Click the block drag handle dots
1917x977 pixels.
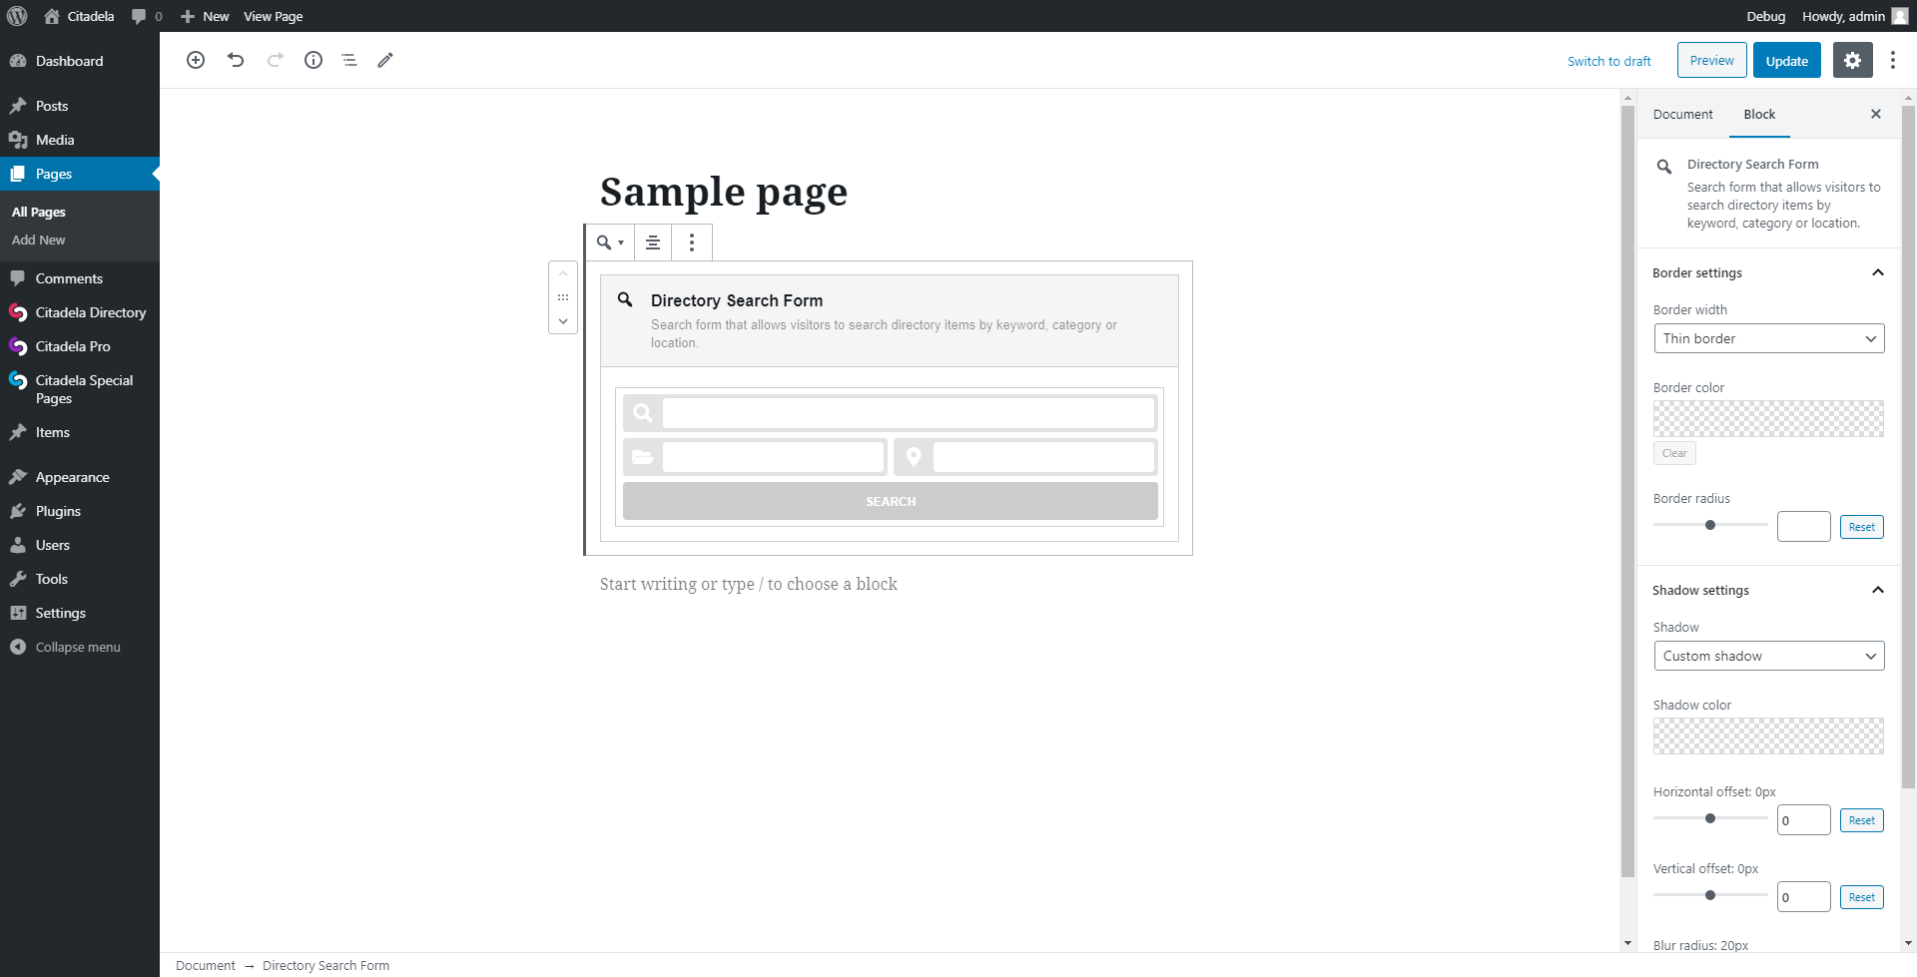[563, 297]
